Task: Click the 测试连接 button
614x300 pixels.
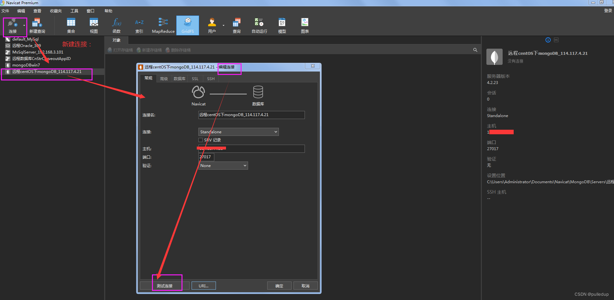Action: (165, 286)
